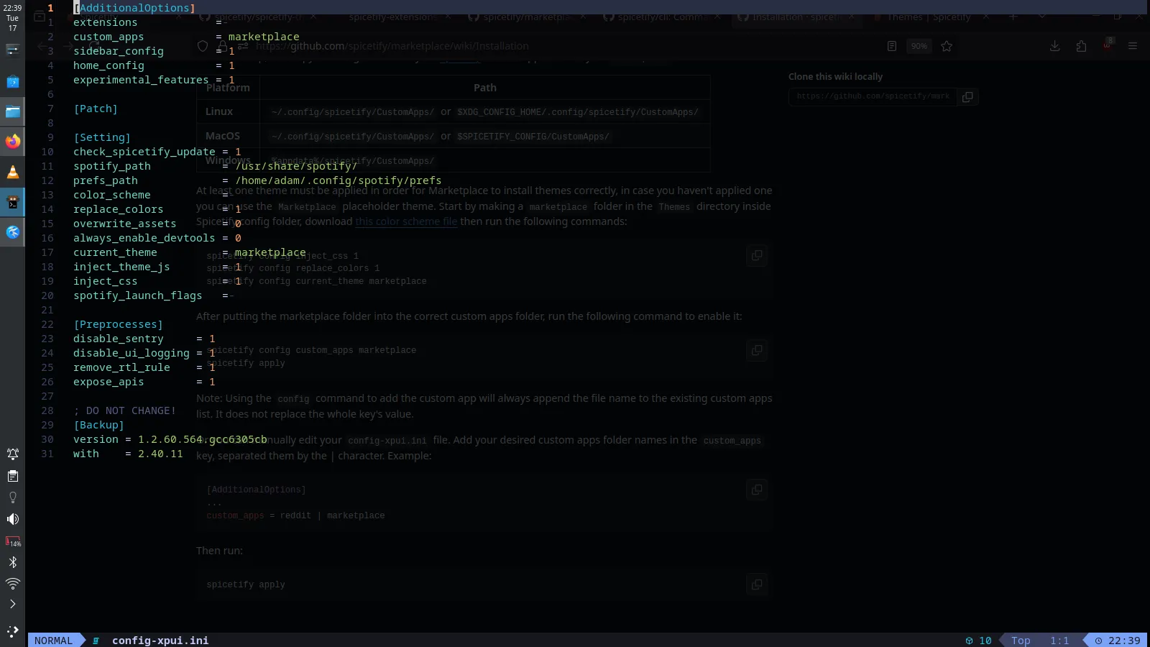Switch to Firefox from the panel
Screen dimensions: 1150x647
coord(12,142)
